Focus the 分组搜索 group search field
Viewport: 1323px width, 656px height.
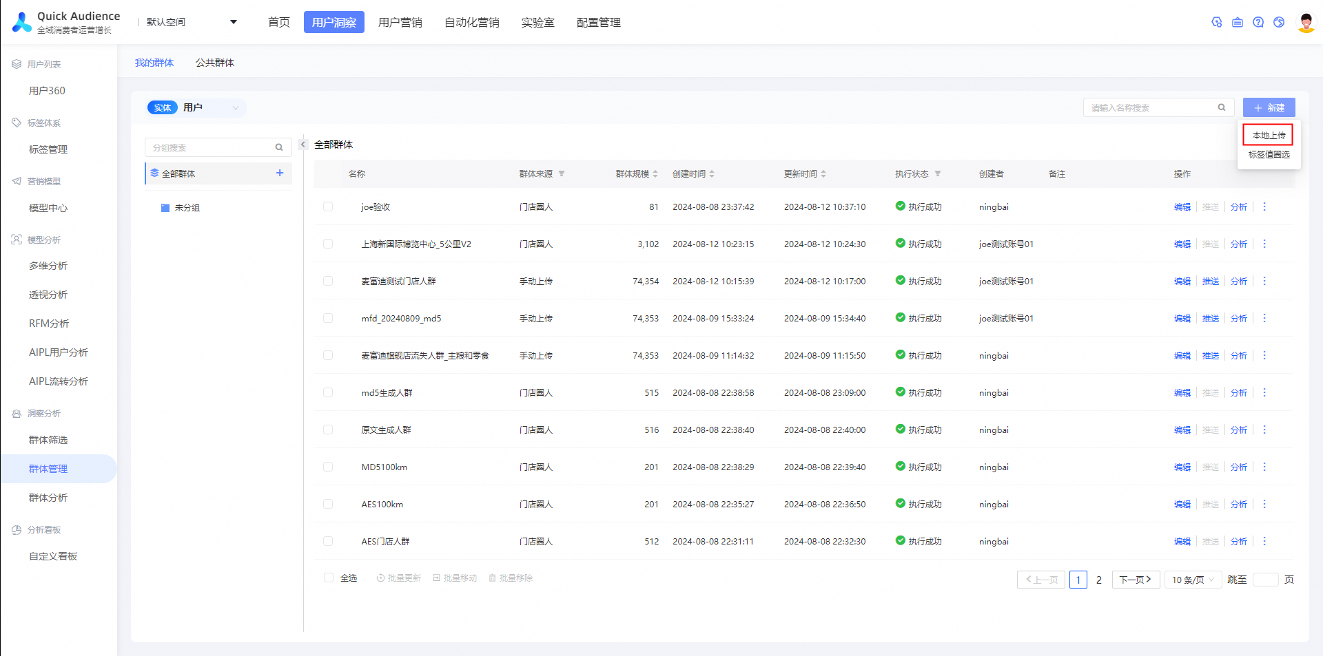pos(218,147)
